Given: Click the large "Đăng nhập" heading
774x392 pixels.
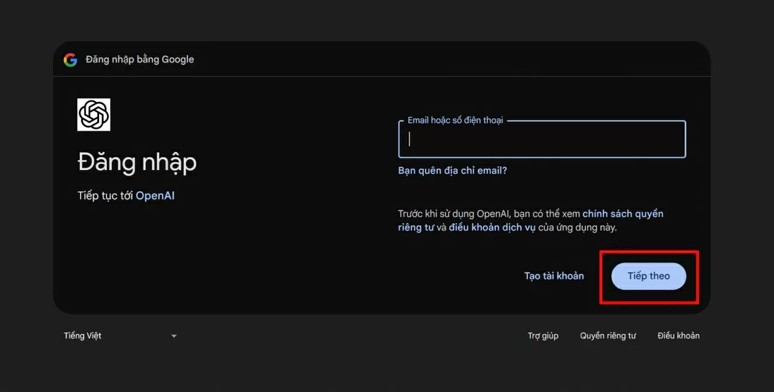Looking at the screenshot, I should (137, 162).
